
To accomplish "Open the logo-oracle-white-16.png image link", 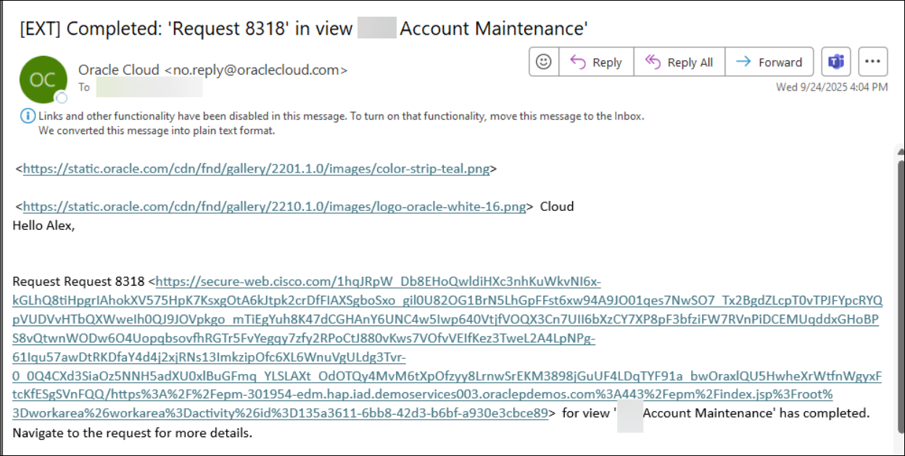I will [274, 207].
